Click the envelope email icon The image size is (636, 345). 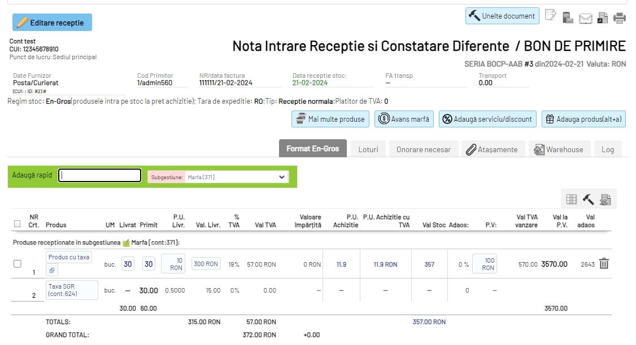pos(586,19)
